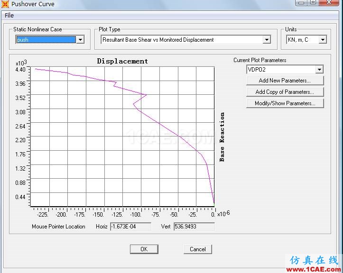The width and height of the screenshot is (343, 273).
Task: Click the -225. x-axis tick label
Action: click(x=43, y=215)
